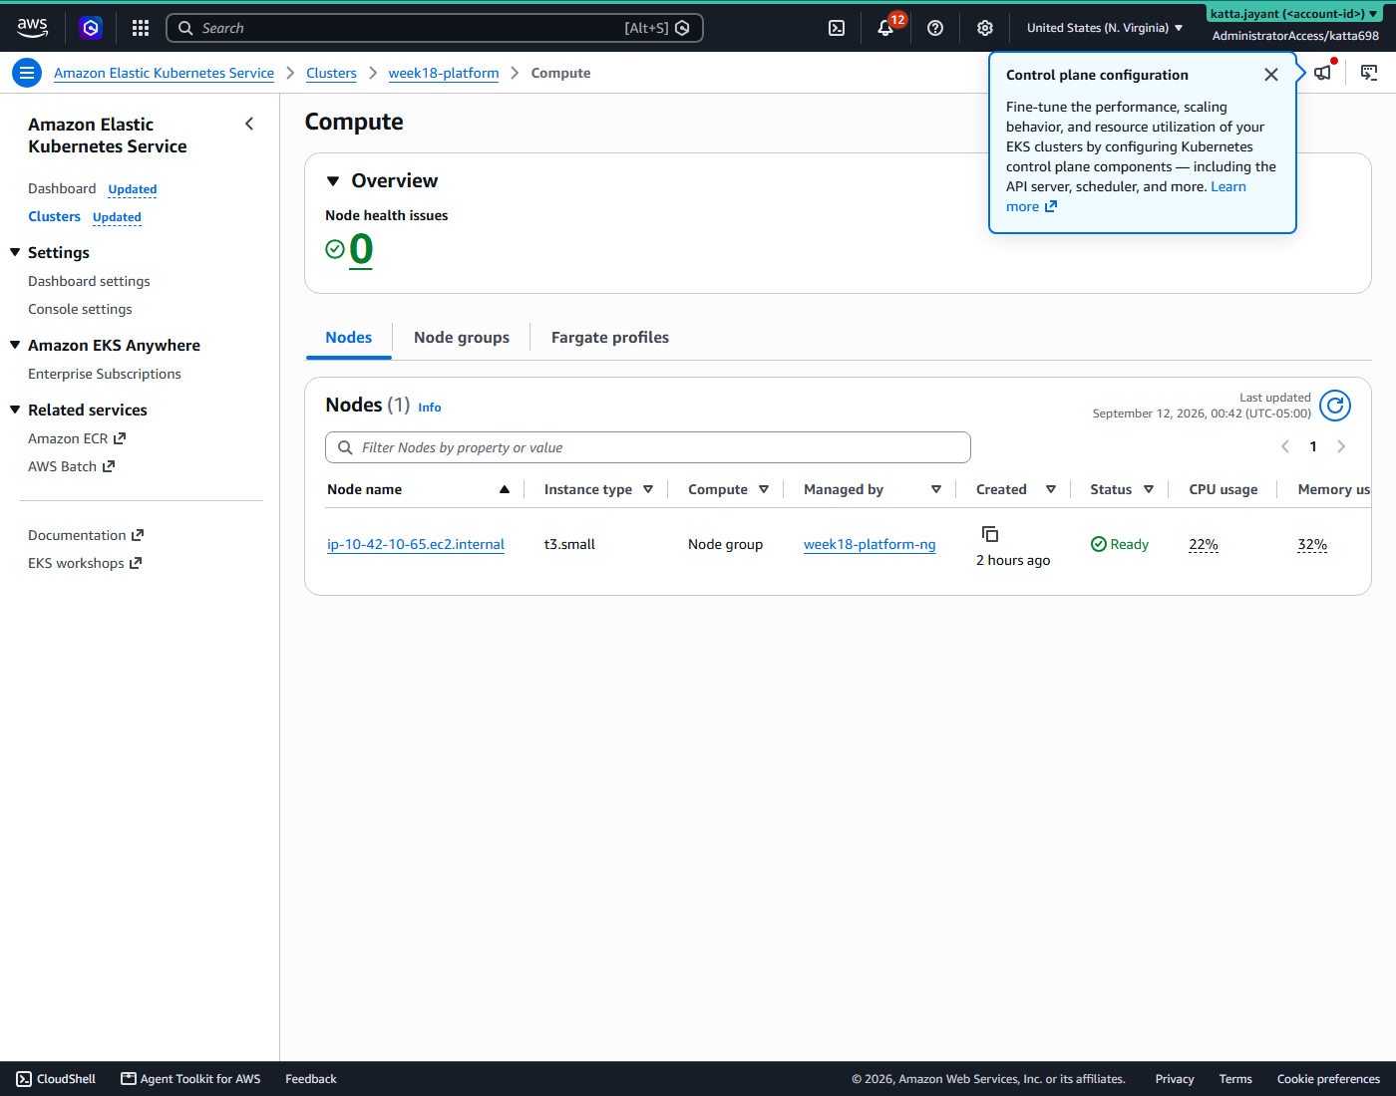The height and width of the screenshot is (1096, 1396).
Task: Switch to the Node groups tab
Action: (462, 338)
